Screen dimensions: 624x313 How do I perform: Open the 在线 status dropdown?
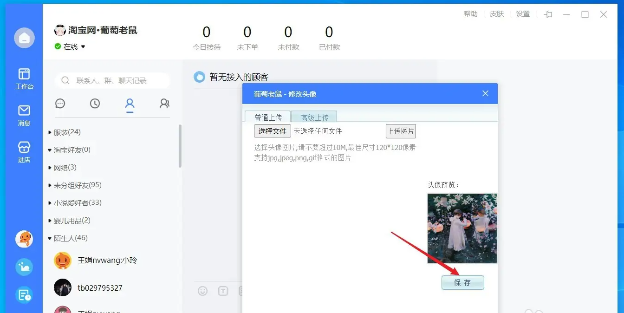click(x=70, y=46)
